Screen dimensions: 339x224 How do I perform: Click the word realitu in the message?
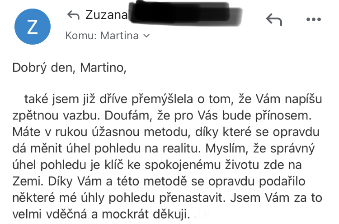180,148
